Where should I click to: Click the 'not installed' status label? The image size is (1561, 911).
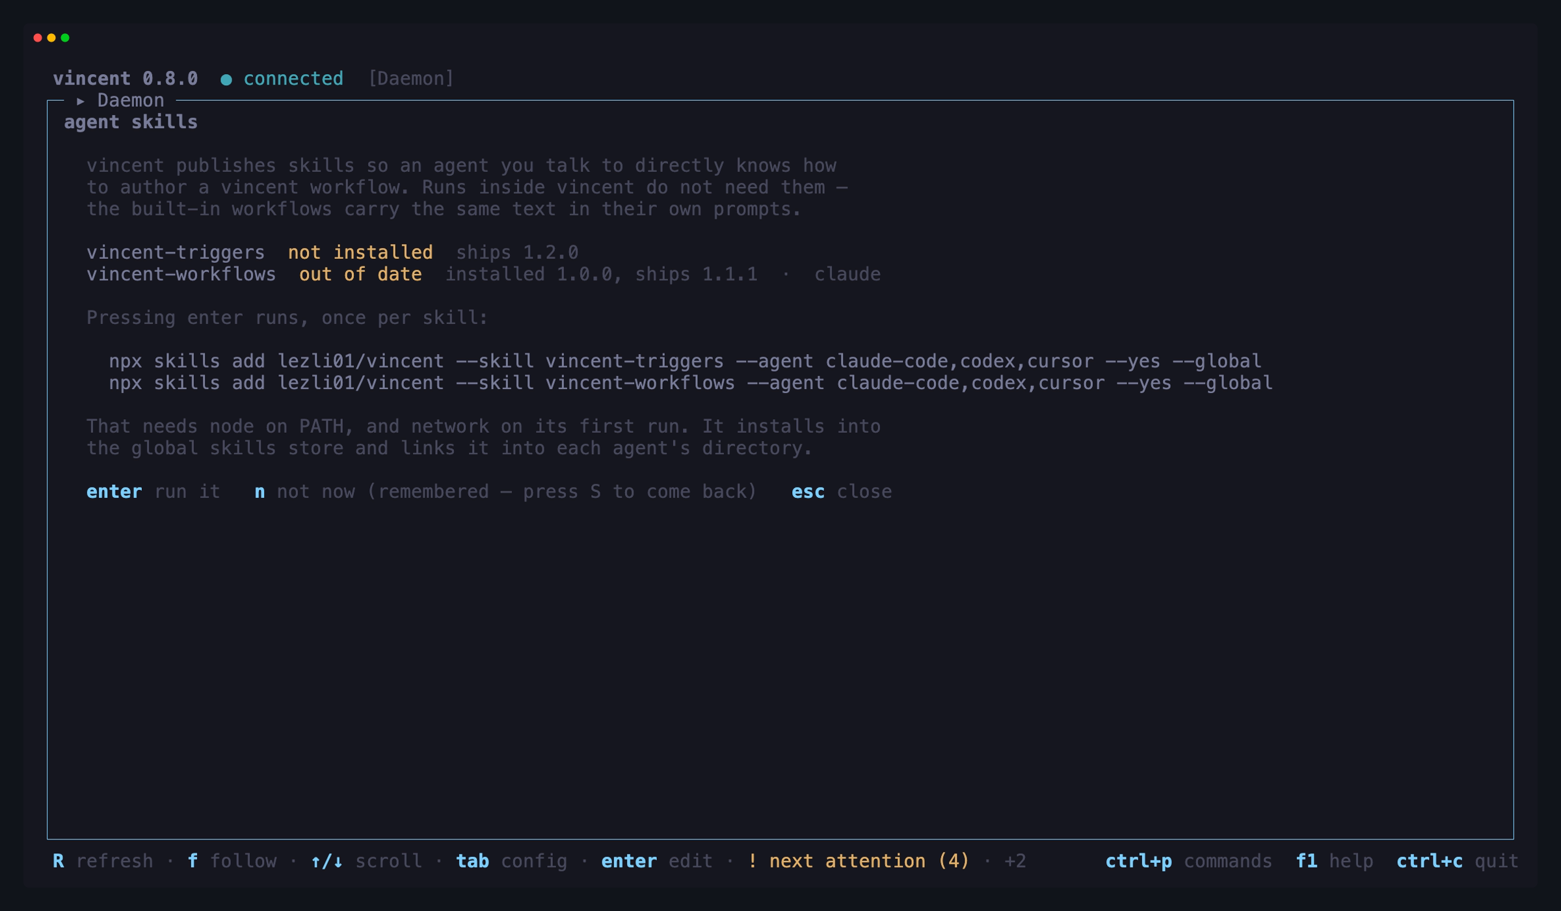tap(360, 252)
